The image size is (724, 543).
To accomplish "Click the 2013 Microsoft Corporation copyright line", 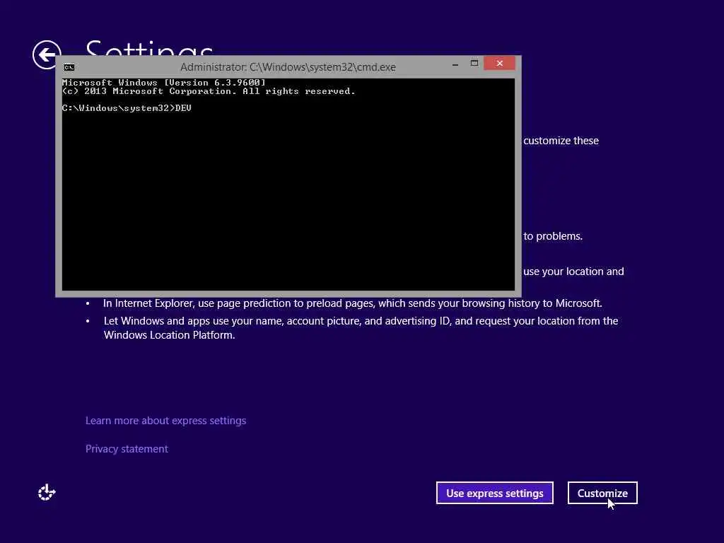I will (x=209, y=91).
